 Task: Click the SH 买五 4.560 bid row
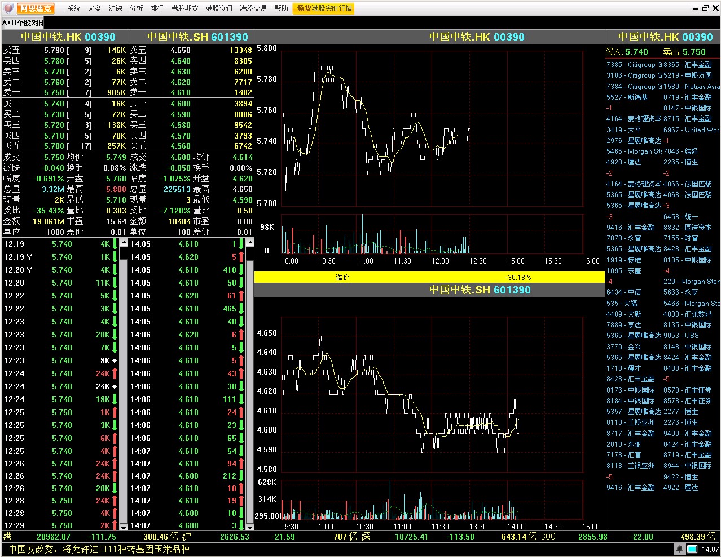point(191,146)
